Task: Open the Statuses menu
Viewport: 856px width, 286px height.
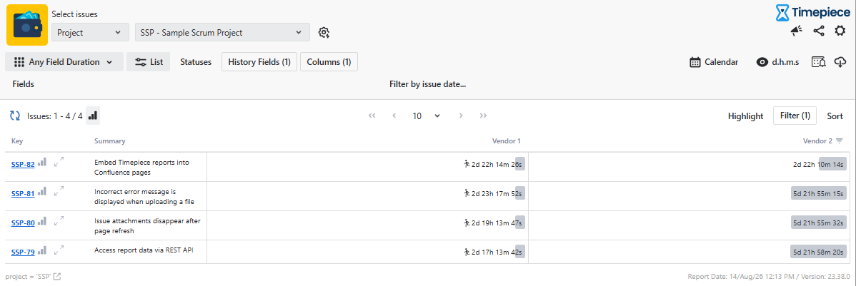Action: tap(196, 62)
